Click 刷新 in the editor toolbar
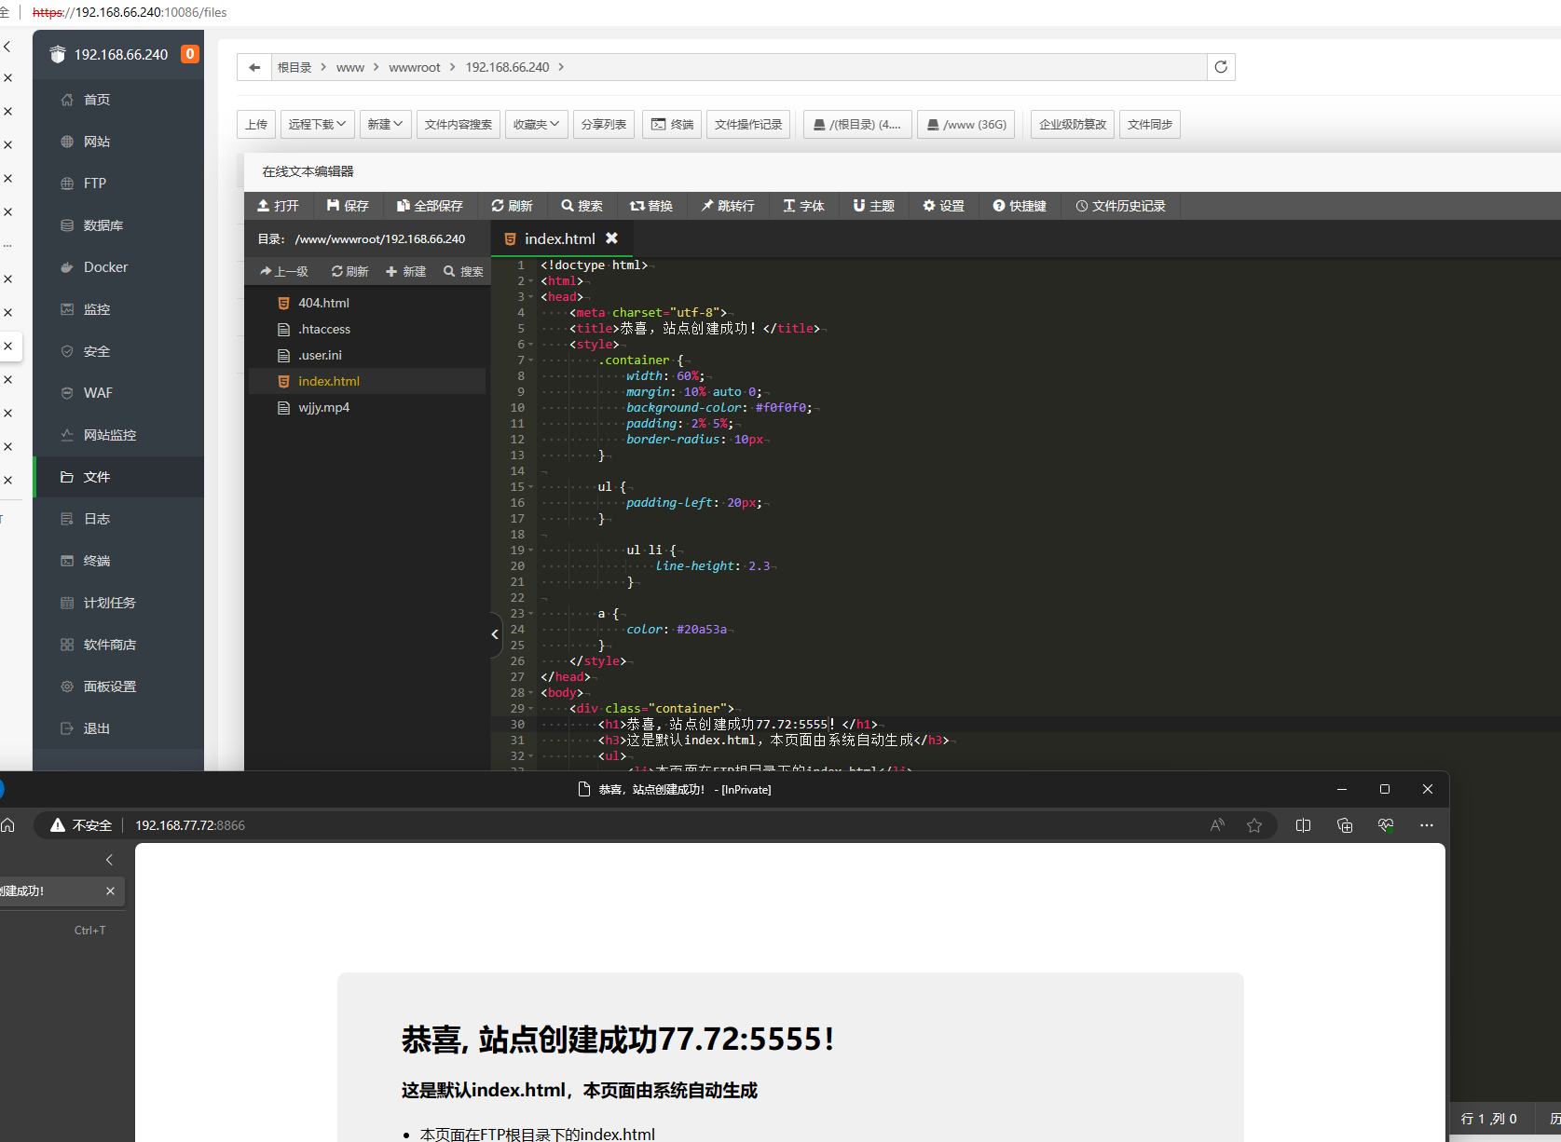The image size is (1561, 1142). point(513,206)
